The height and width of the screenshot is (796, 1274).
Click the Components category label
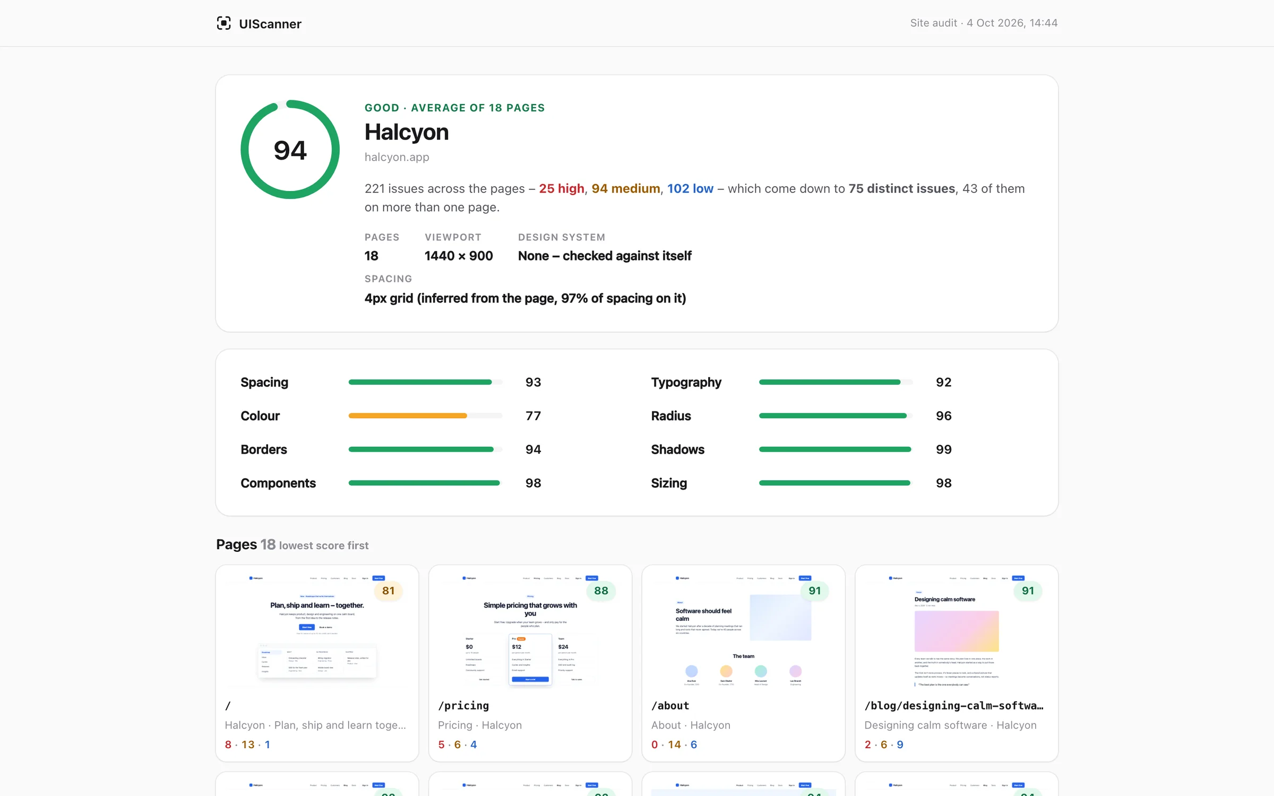(278, 483)
